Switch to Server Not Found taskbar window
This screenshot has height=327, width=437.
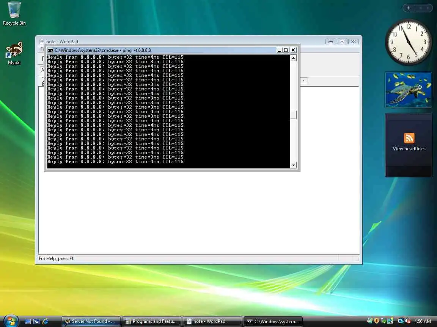point(91,321)
